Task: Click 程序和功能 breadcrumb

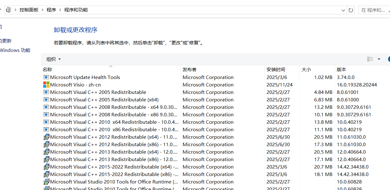Action: [76, 10]
